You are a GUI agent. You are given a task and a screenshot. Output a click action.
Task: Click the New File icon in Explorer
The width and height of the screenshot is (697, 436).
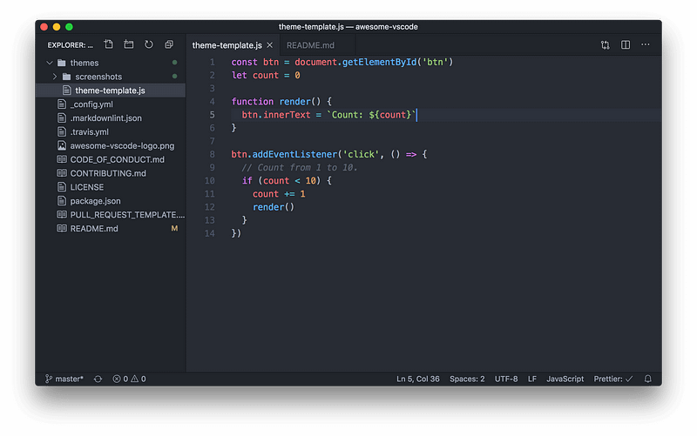click(x=108, y=44)
